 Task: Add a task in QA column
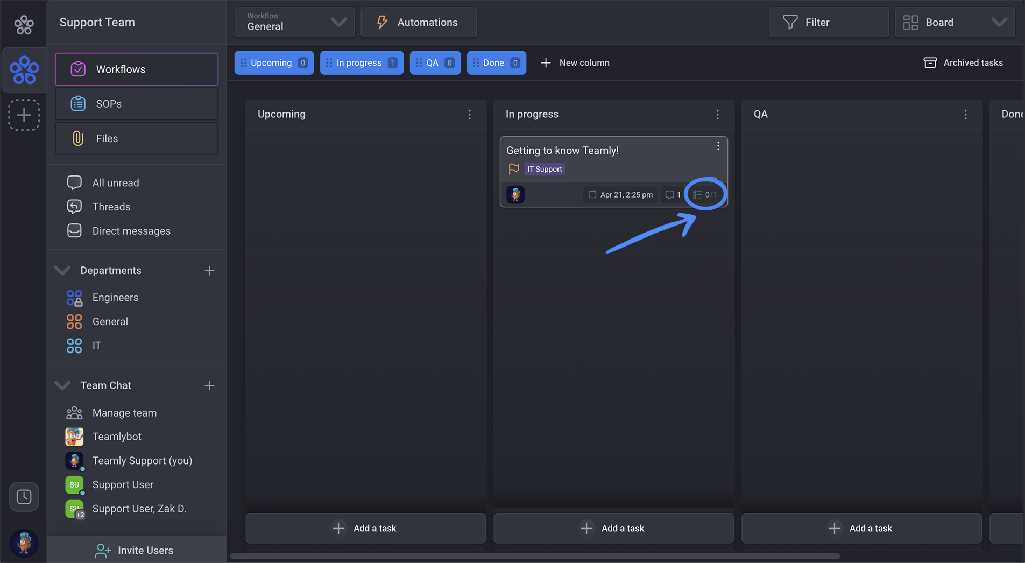861,528
